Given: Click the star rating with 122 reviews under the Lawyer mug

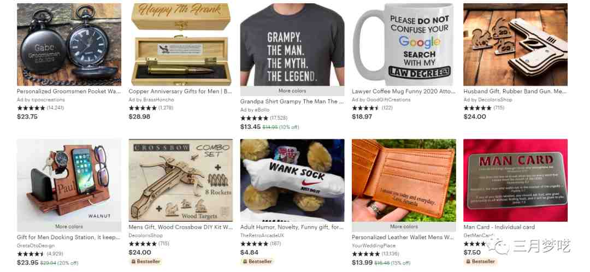Looking at the screenshot, I should [x=365, y=108].
